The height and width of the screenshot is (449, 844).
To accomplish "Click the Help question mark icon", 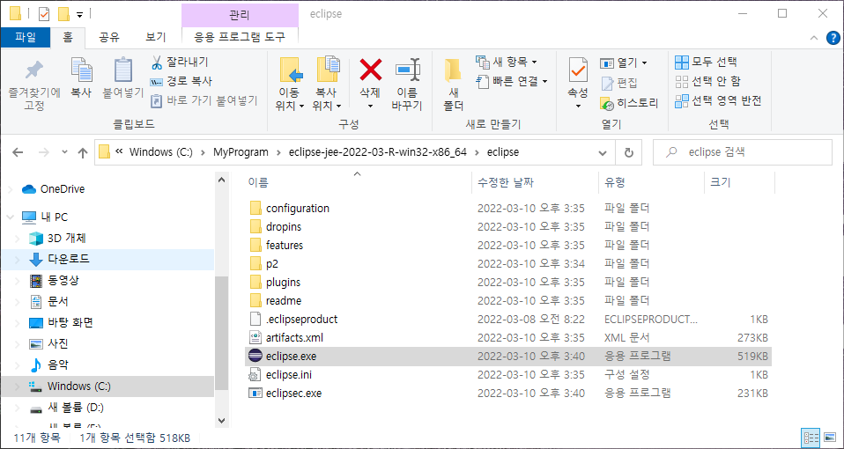I will 833,37.
